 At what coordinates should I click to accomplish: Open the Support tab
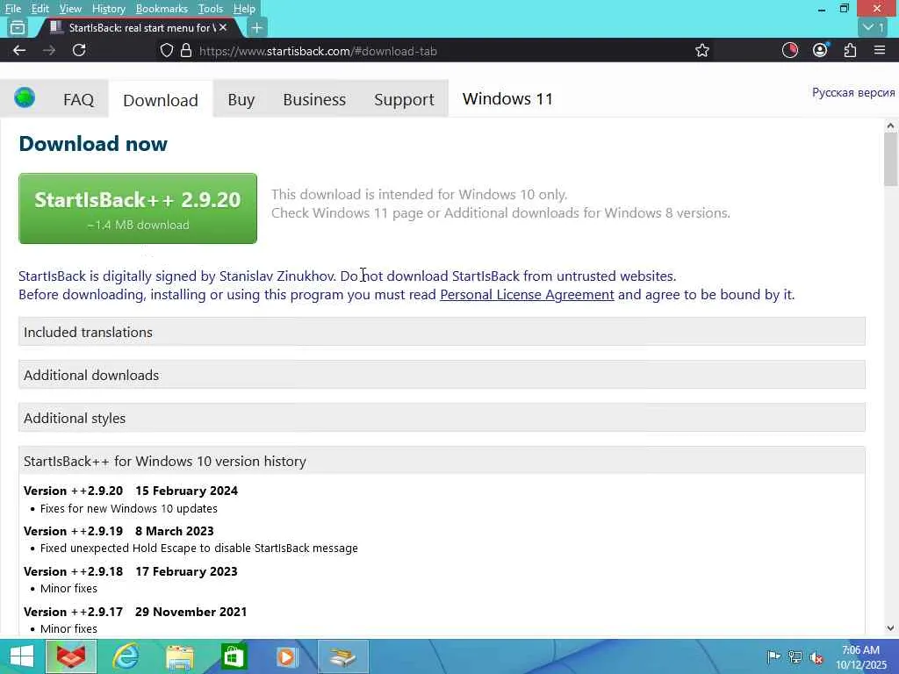[x=404, y=99]
